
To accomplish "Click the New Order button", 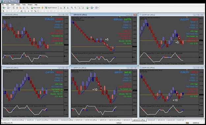I will pos(36,8).
